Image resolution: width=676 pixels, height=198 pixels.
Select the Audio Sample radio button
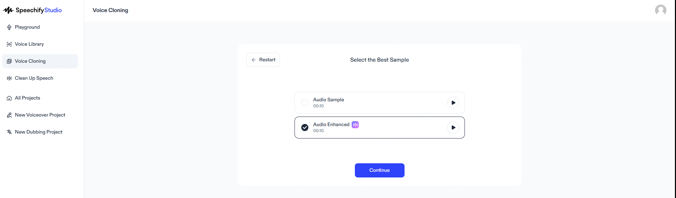click(x=305, y=103)
